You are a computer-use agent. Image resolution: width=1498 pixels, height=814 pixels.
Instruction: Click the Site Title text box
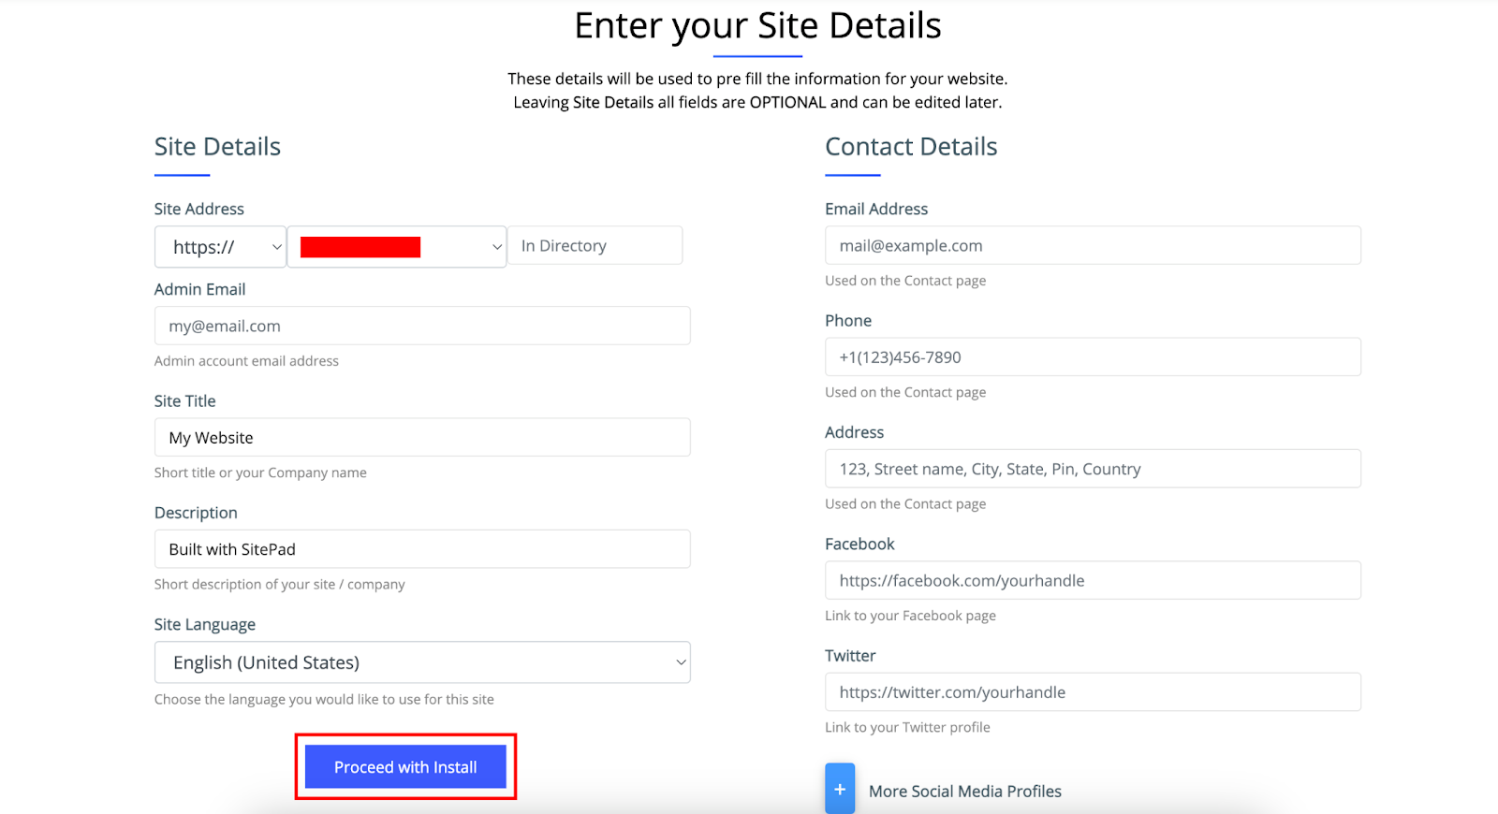click(x=422, y=438)
